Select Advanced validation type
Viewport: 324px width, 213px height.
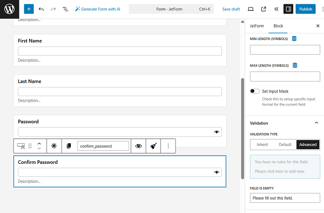[x=308, y=144]
